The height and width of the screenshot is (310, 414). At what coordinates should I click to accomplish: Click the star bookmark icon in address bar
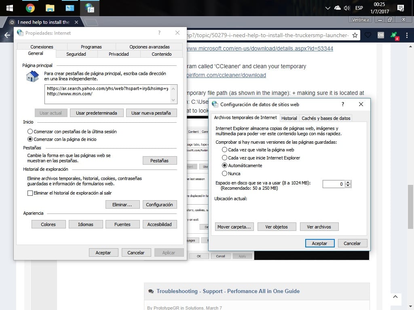coord(355,35)
